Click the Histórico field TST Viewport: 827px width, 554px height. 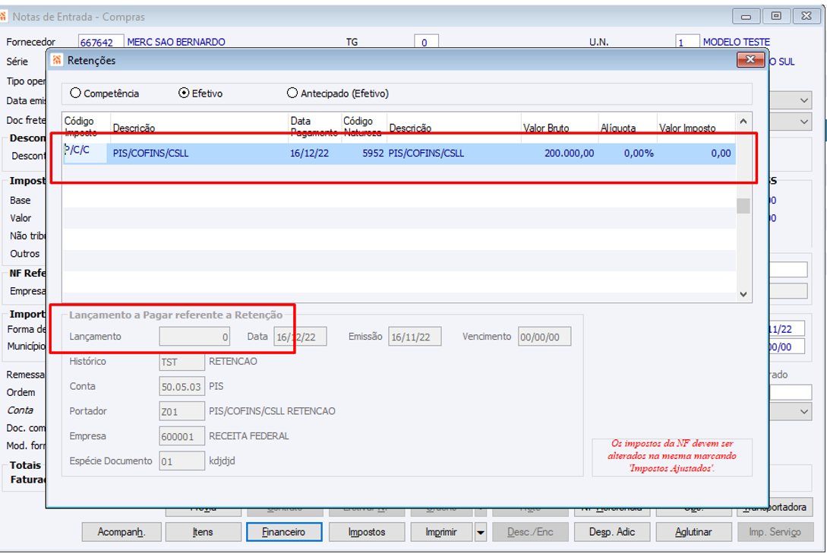click(x=182, y=362)
